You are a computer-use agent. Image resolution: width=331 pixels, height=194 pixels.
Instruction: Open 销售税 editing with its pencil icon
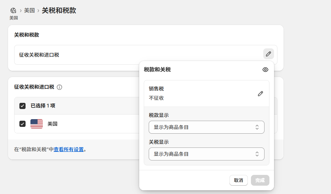click(x=260, y=93)
